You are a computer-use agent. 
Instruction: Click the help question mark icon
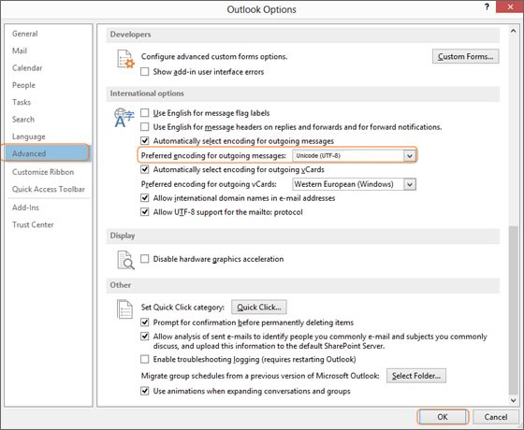coord(487,7)
